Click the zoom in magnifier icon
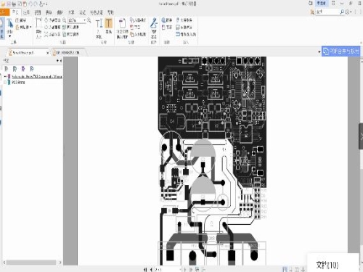The image size is (363, 272). [89, 20]
